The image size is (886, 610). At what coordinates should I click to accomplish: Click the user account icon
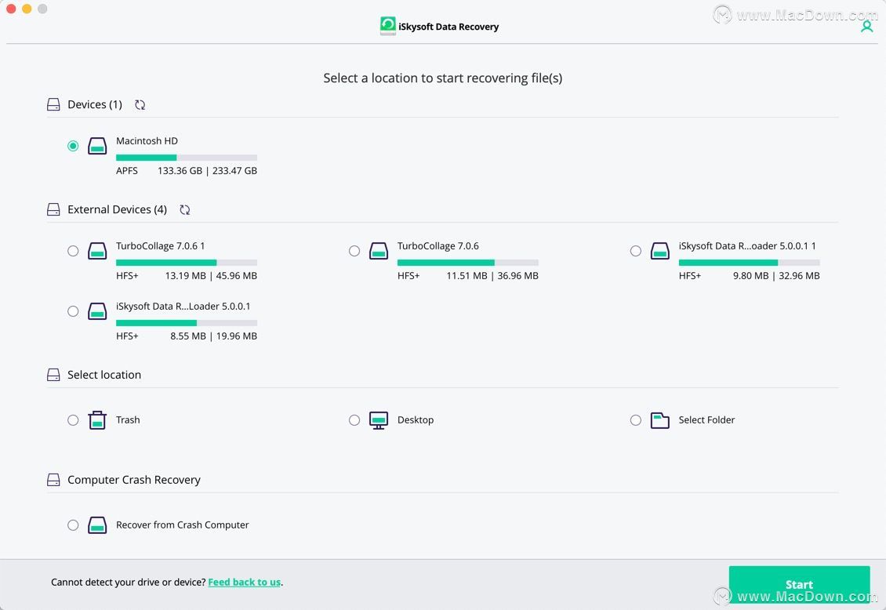tap(866, 27)
